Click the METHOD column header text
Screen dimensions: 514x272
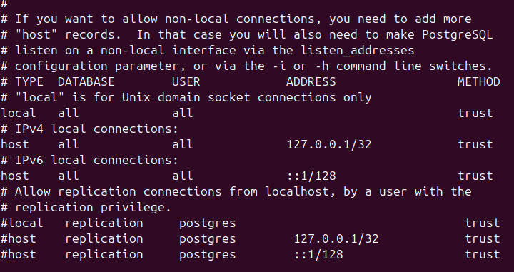click(479, 81)
